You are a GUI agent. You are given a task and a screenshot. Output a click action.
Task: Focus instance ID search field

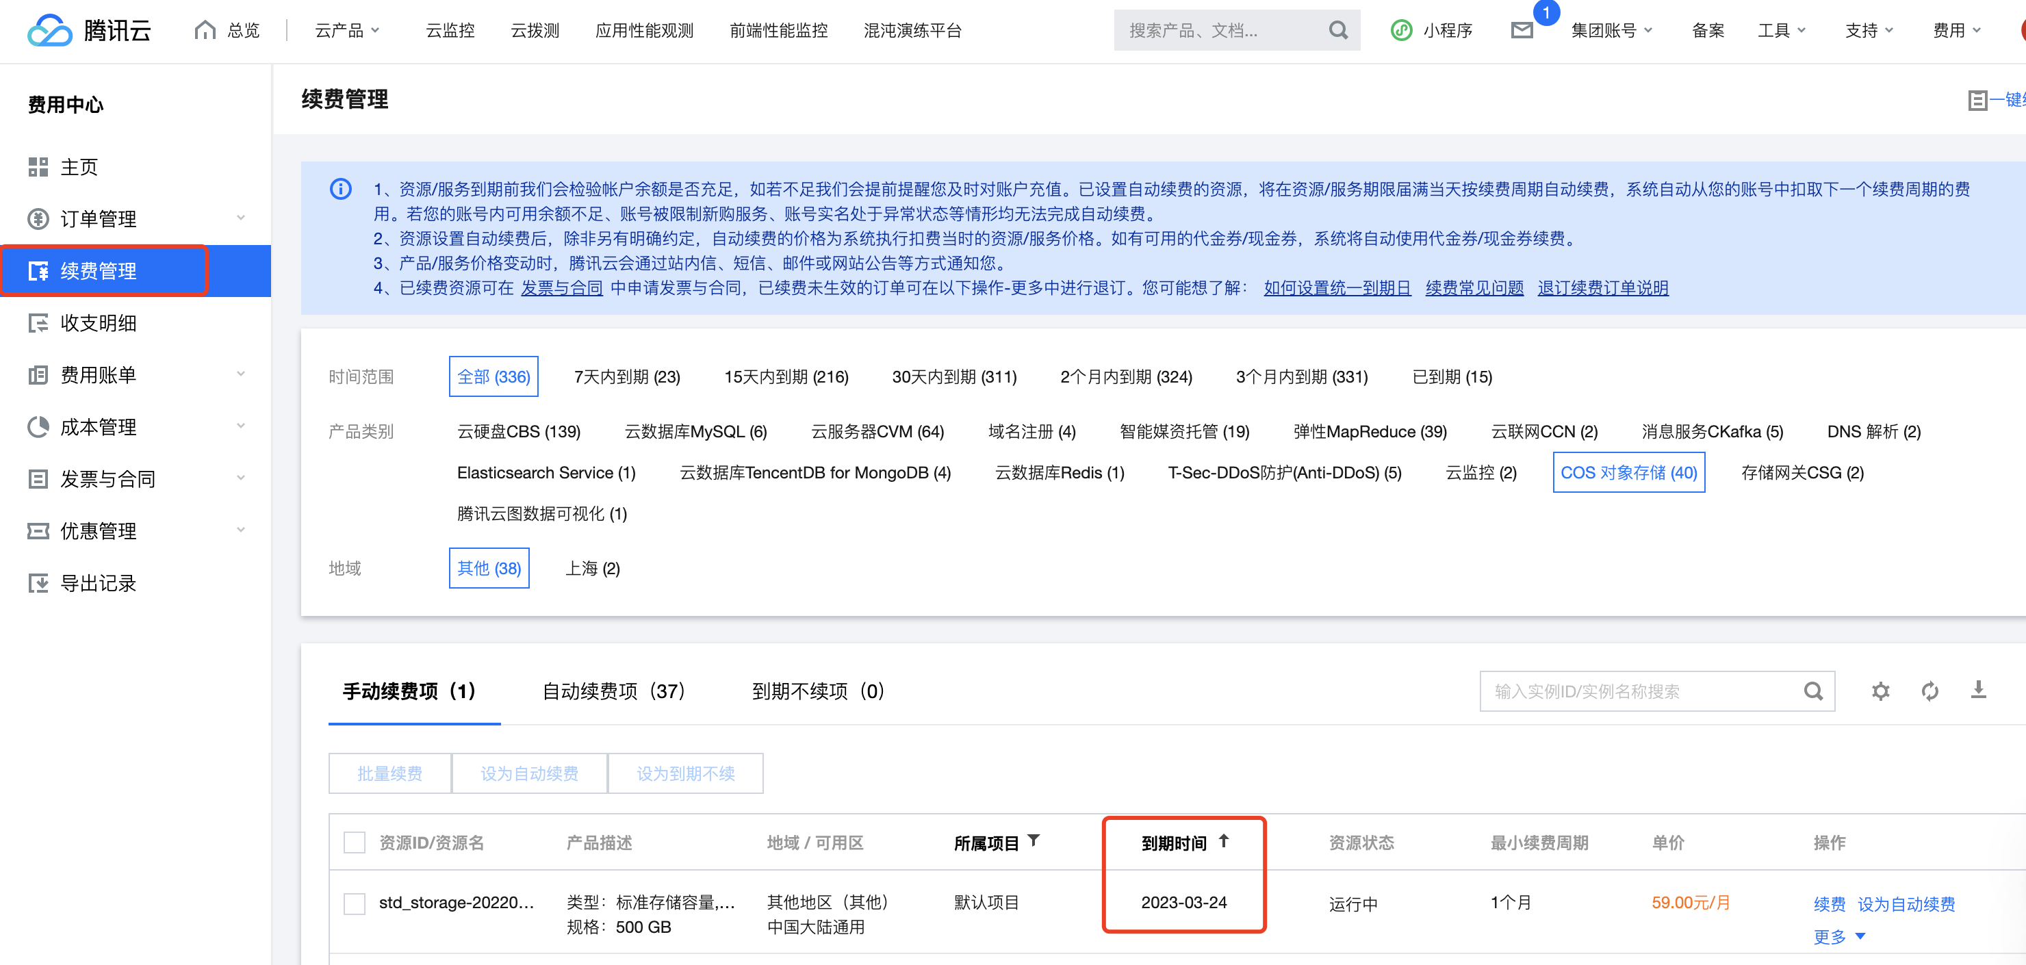[x=1657, y=691]
